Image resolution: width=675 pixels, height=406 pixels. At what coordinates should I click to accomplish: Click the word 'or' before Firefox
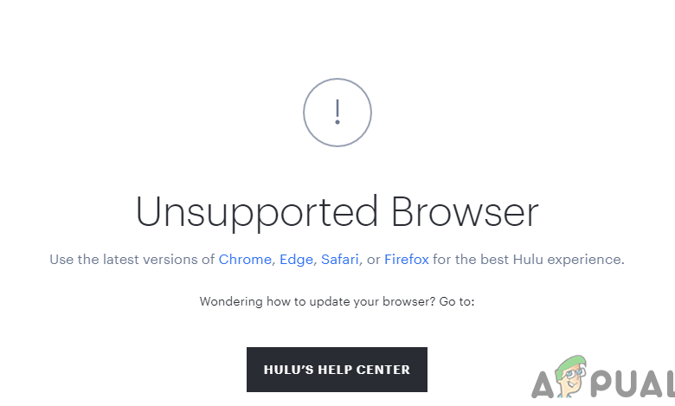coord(374,259)
